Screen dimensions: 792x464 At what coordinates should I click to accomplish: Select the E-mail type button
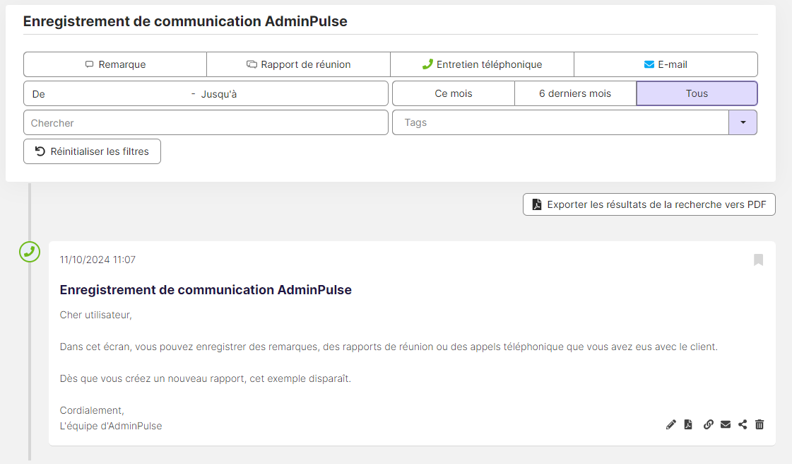[x=666, y=64]
